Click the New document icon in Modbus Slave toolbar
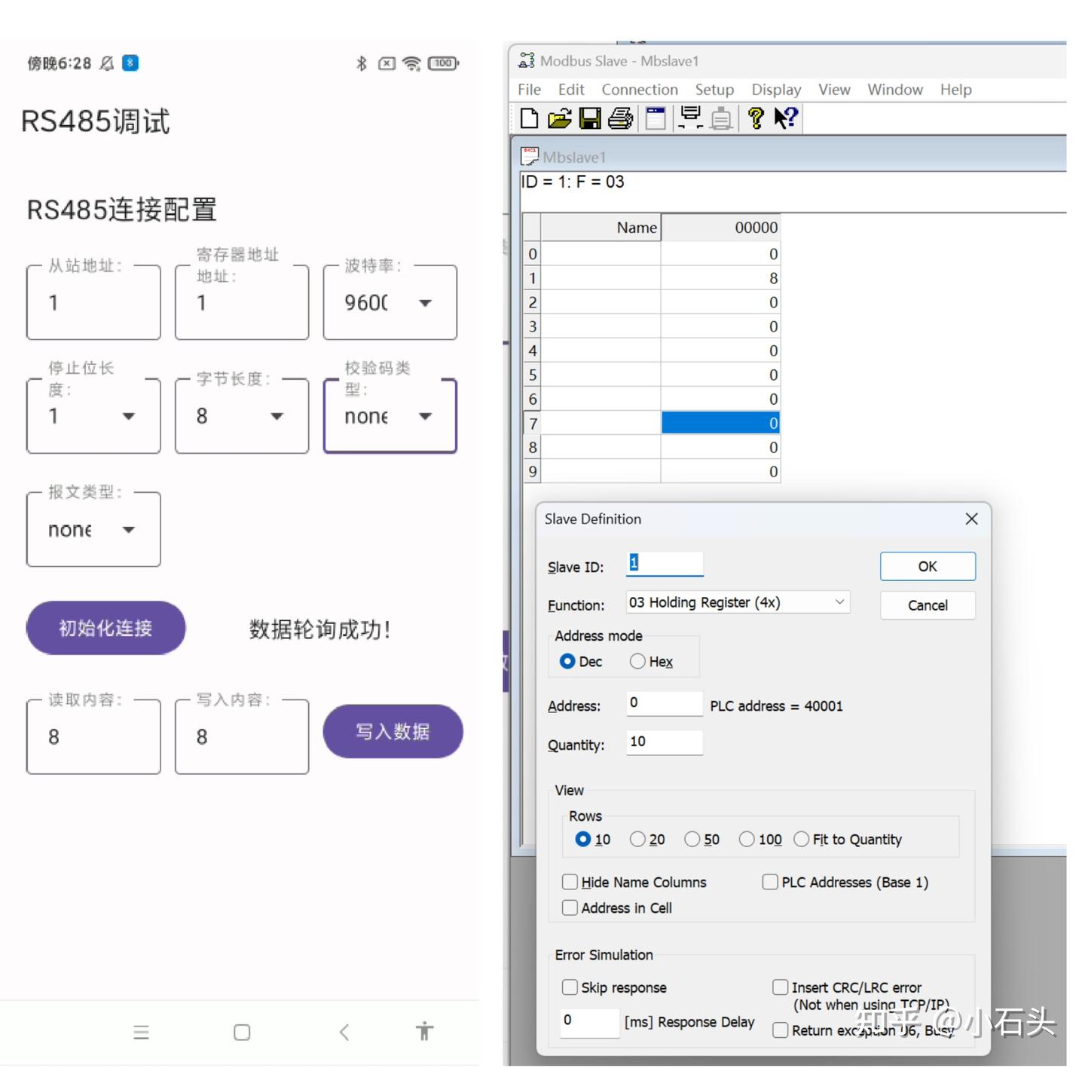 point(529,118)
